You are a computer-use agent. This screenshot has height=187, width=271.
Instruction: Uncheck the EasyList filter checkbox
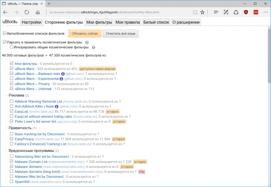[x=11, y=111]
